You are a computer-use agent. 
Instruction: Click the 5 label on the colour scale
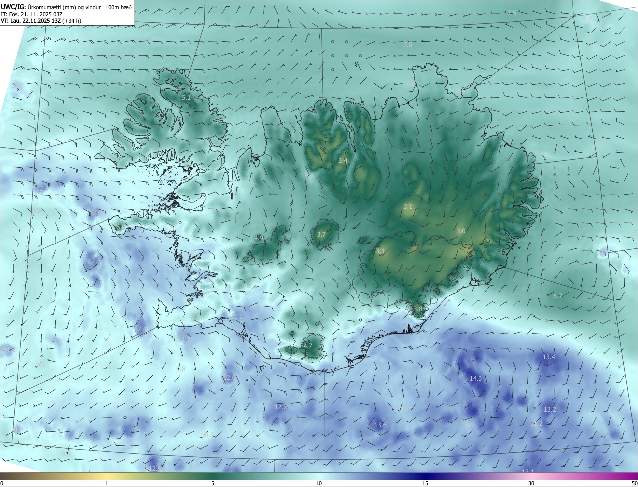tap(213, 483)
